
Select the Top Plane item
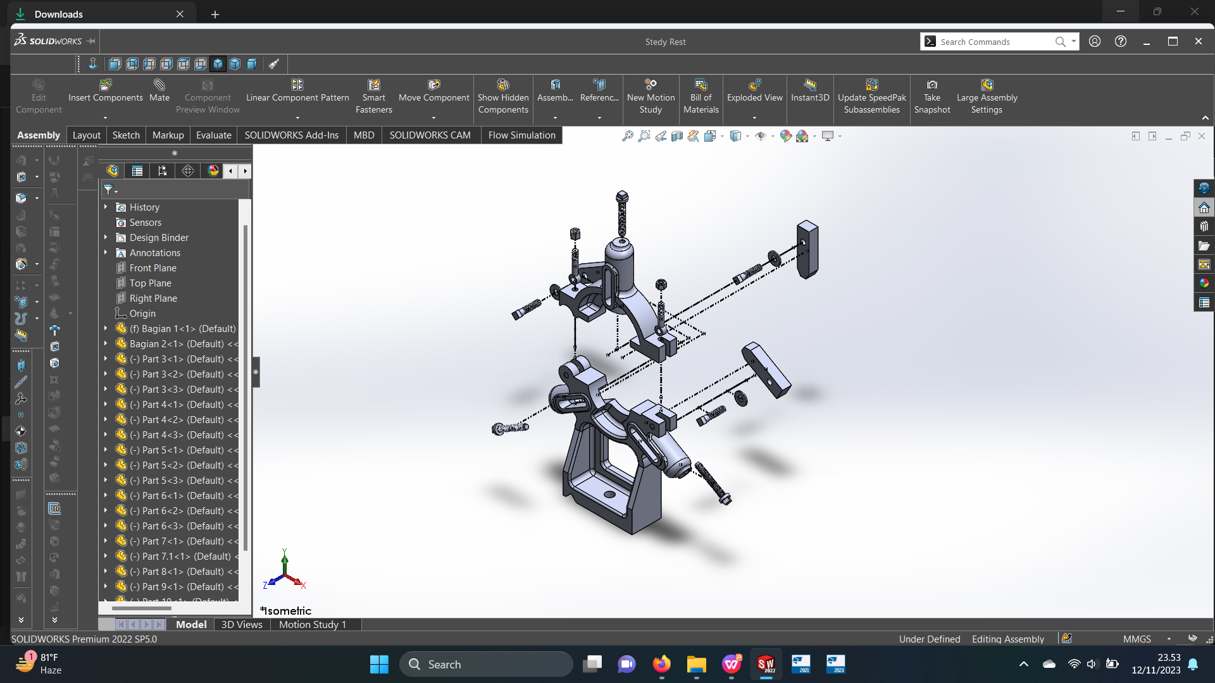pyautogui.click(x=151, y=283)
